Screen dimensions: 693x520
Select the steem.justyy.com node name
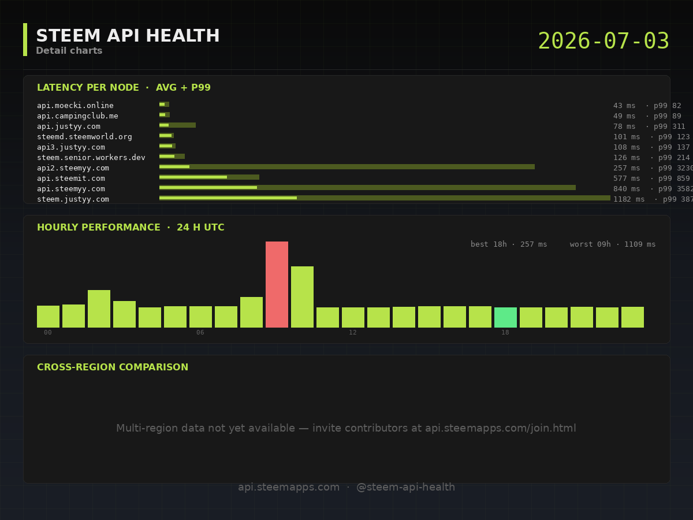click(73, 199)
